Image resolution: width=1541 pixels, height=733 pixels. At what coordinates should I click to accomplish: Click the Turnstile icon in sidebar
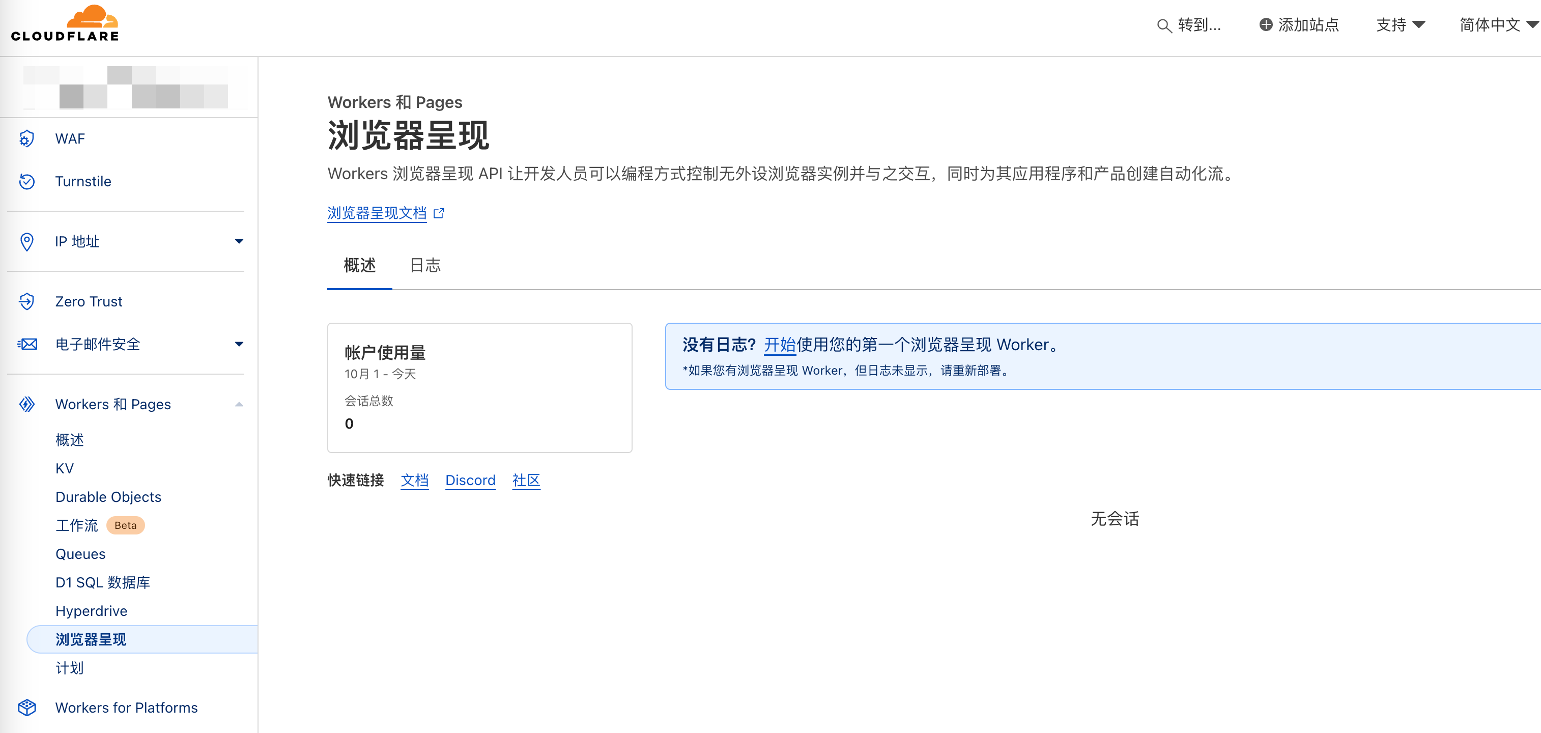click(x=27, y=181)
